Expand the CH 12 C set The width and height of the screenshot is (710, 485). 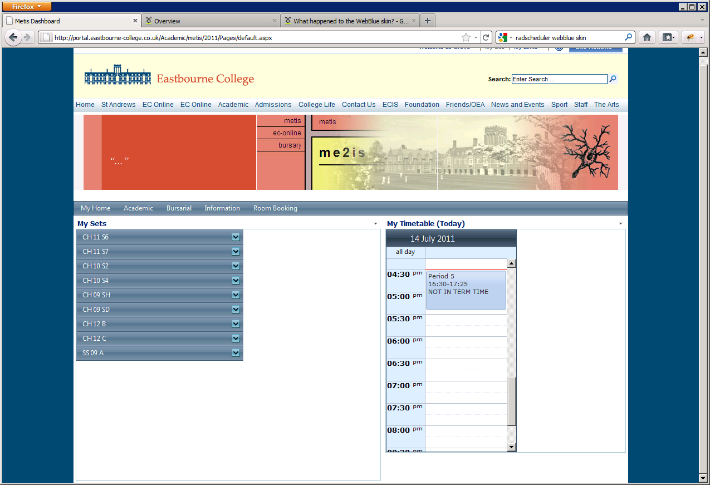[236, 339]
